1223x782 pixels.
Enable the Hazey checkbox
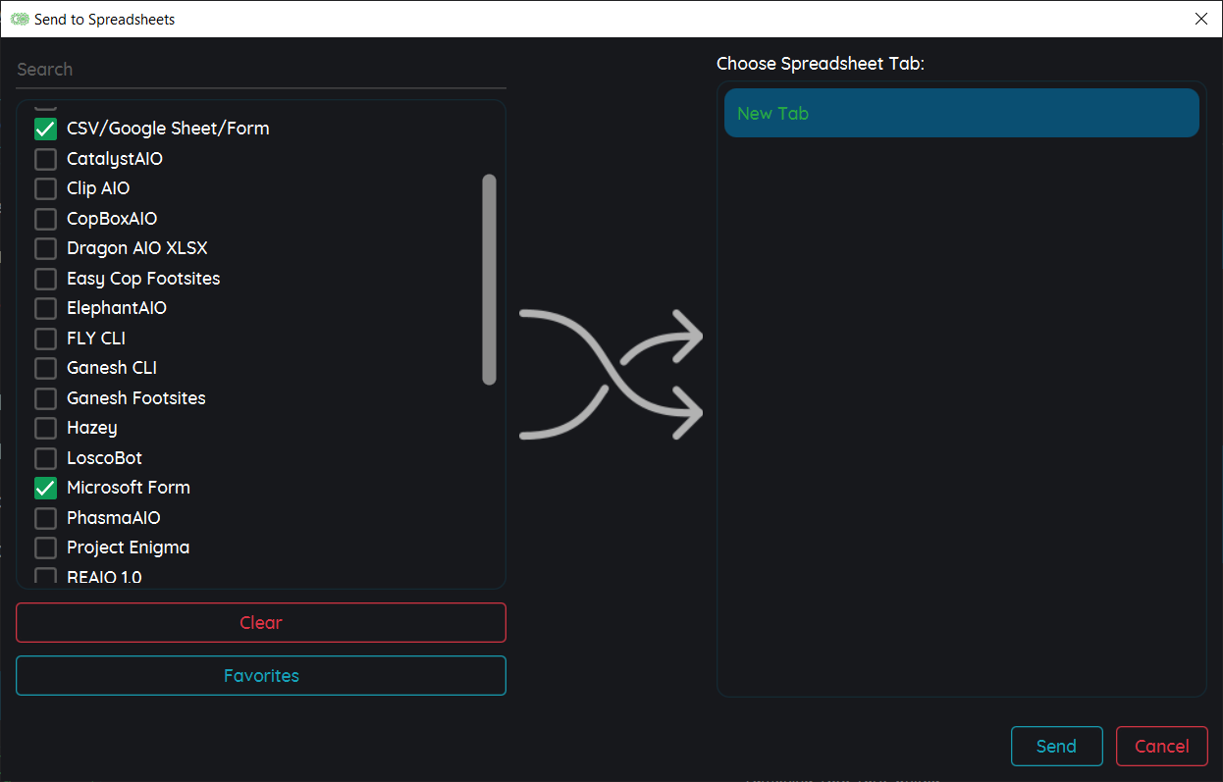45,428
